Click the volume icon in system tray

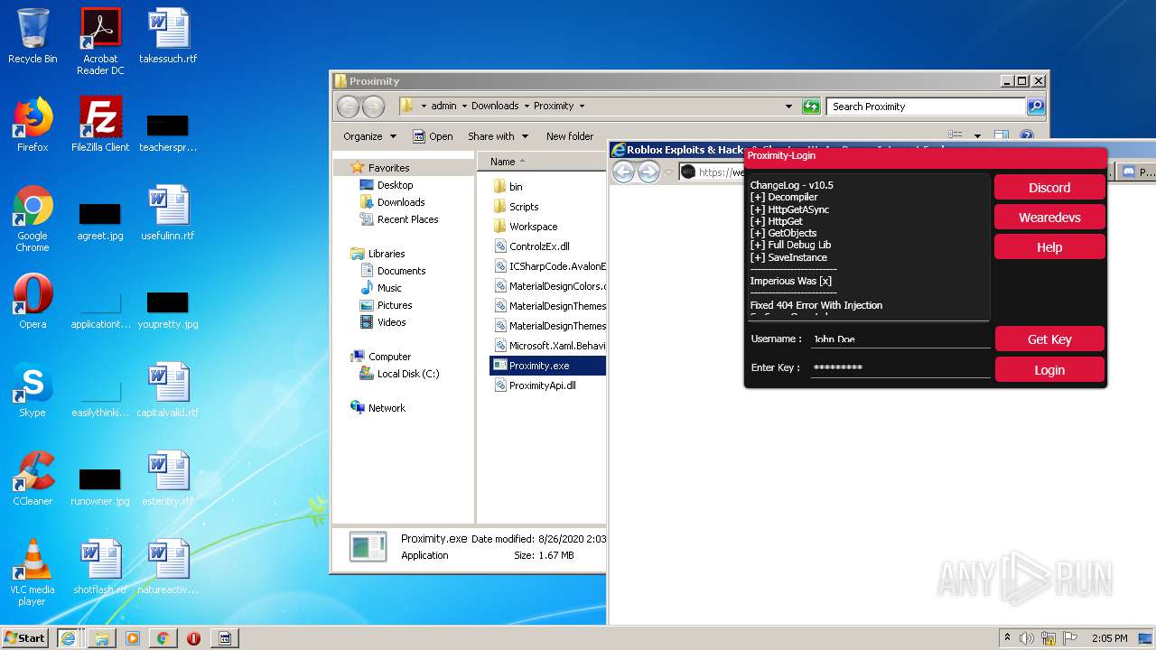(1027, 638)
